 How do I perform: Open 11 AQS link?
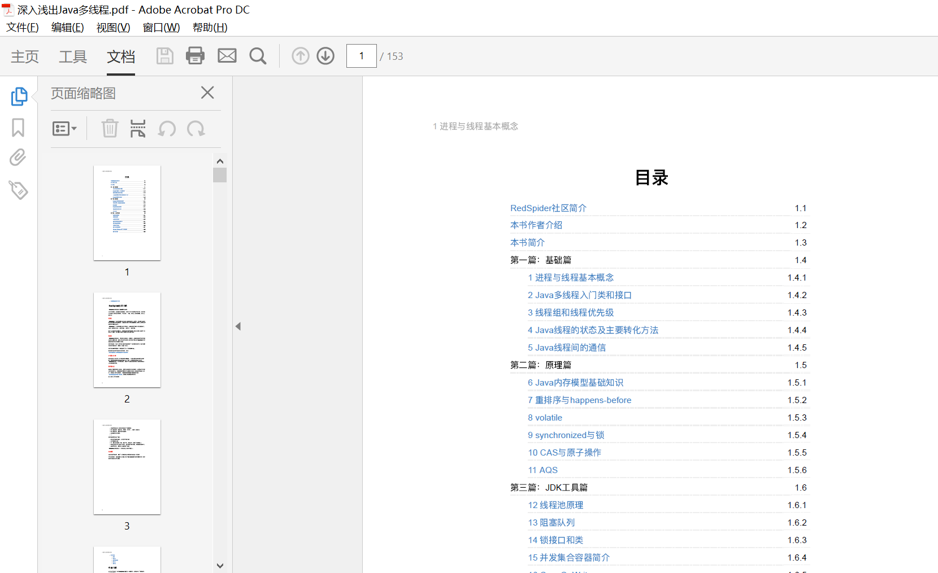543,470
